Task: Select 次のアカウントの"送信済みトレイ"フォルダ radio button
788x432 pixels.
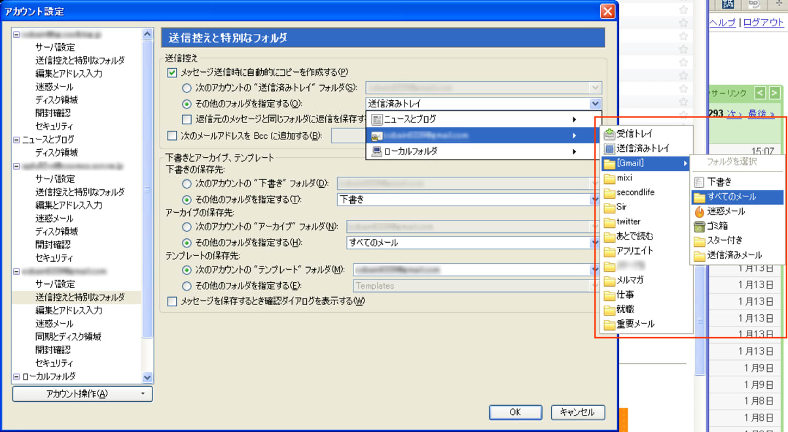Action: pyautogui.click(x=187, y=88)
